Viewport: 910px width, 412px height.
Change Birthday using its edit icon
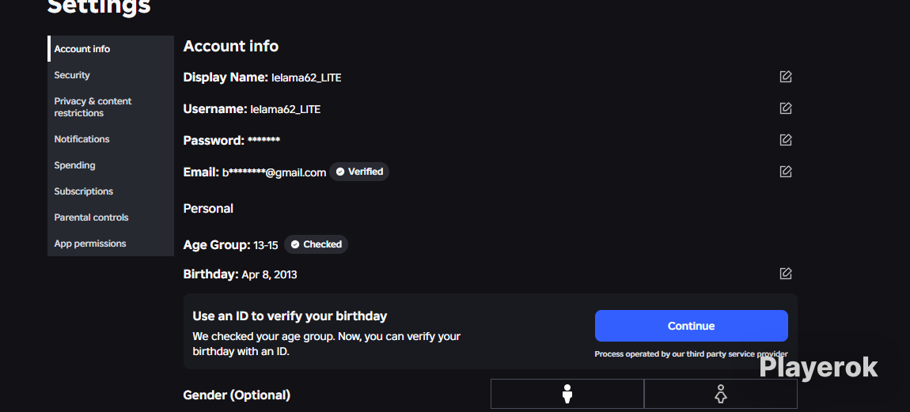(785, 274)
